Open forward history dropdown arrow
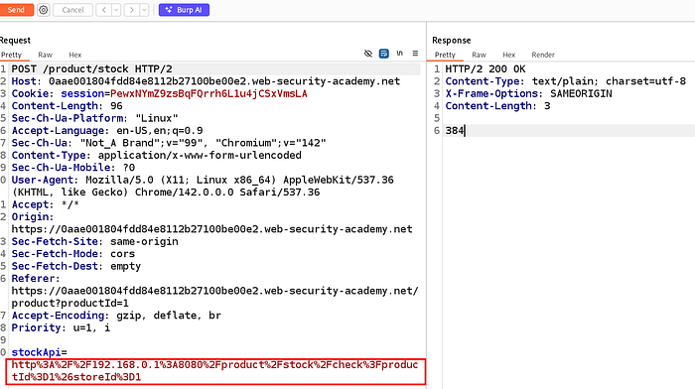This screenshot has width=695, height=389. click(144, 10)
